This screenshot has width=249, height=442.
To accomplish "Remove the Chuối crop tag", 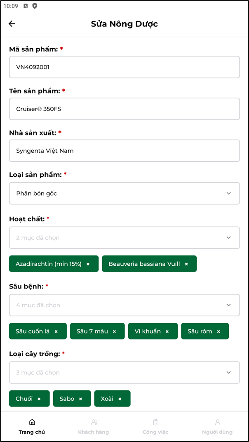I will [x=39, y=399].
